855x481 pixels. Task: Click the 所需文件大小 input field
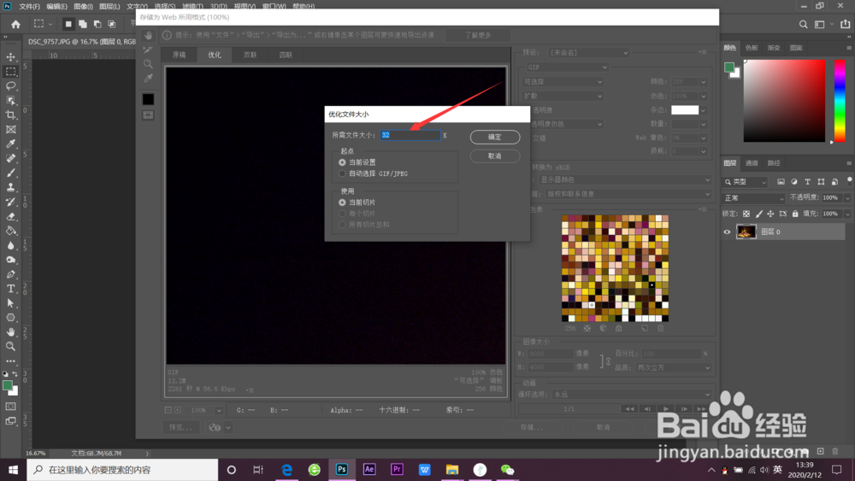pos(410,135)
